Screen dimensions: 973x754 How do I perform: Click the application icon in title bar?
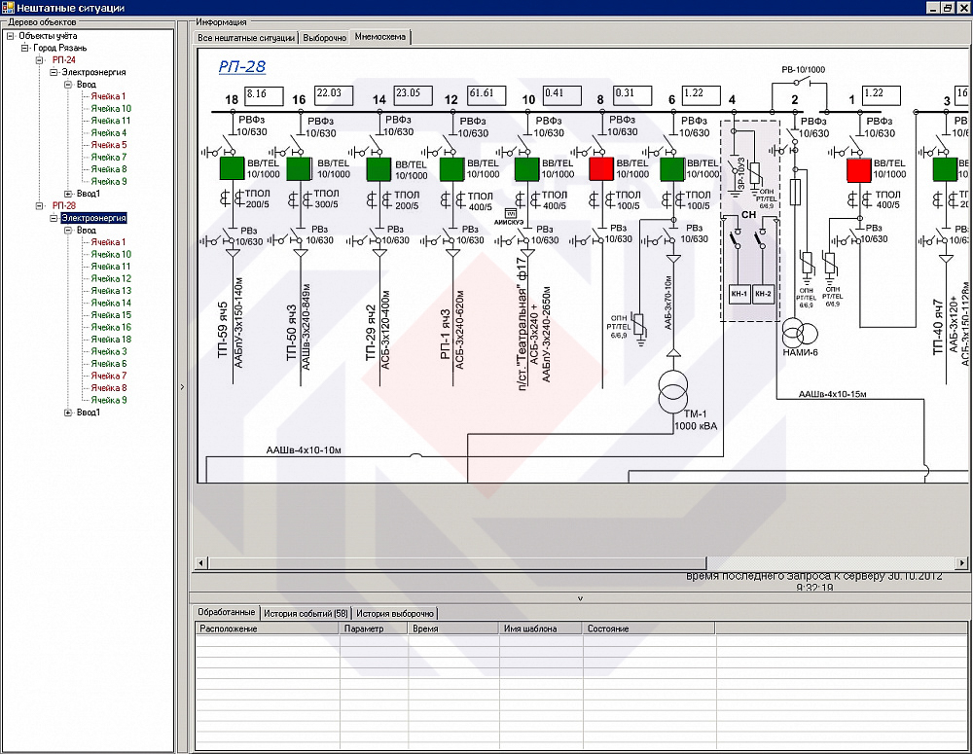click(x=8, y=8)
